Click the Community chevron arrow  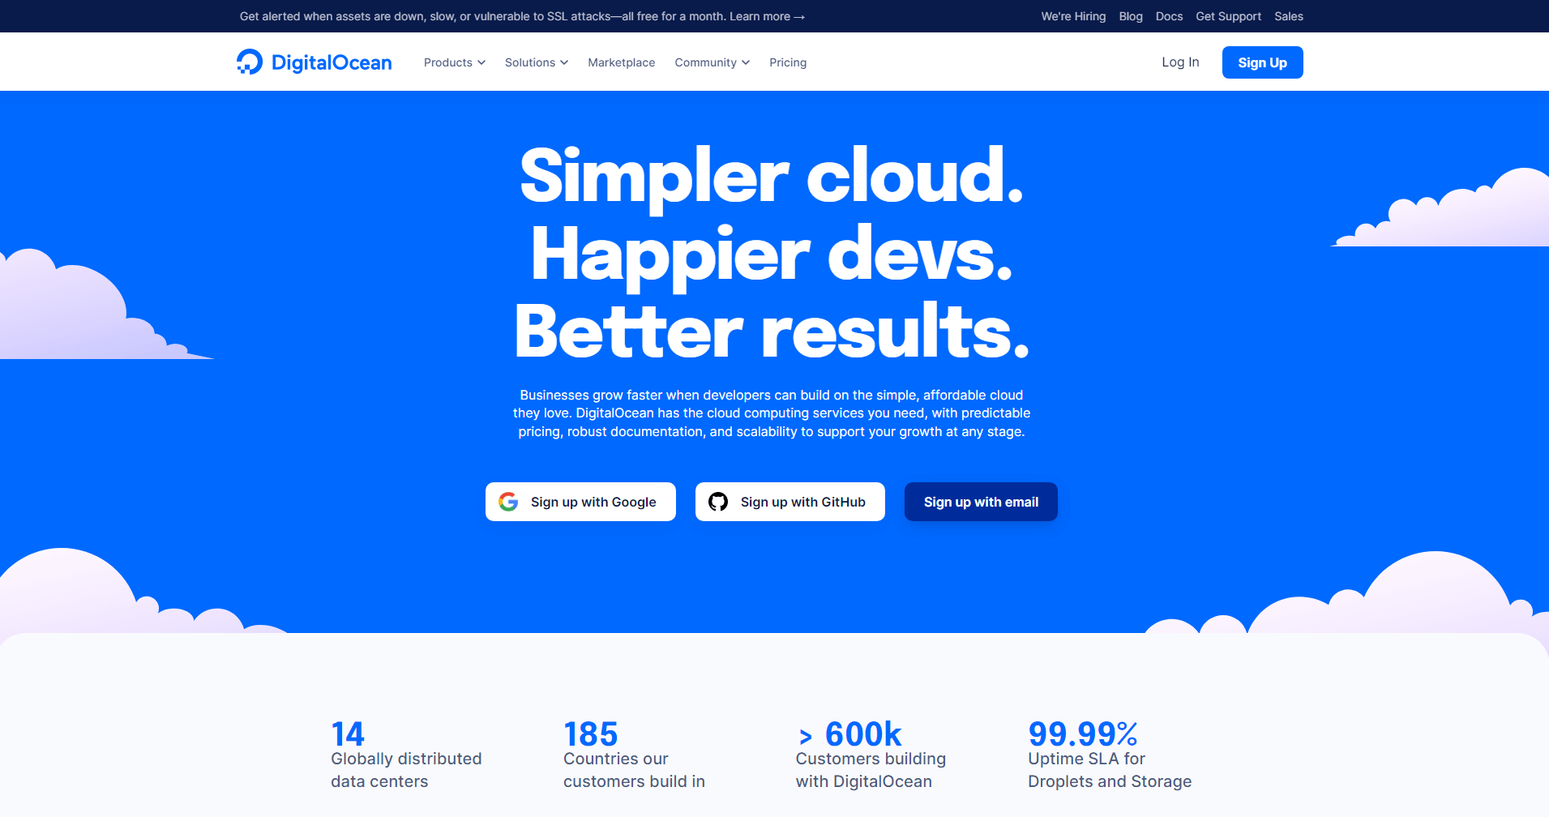click(x=746, y=62)
